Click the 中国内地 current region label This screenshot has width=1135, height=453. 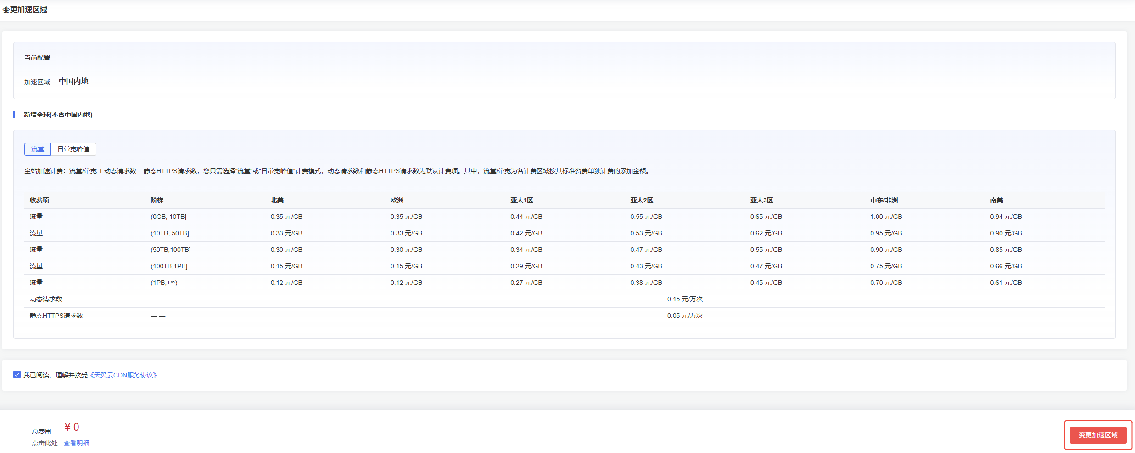[73, 81]
